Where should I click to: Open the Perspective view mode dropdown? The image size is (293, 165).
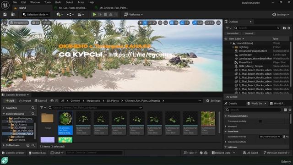pyautogui.click(x=19, y=23)
